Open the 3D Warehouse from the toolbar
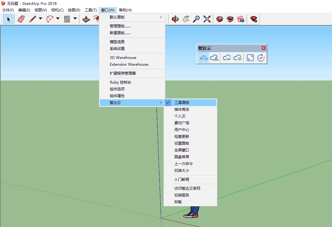Screen dimensions: 332x227 [219, 19]
